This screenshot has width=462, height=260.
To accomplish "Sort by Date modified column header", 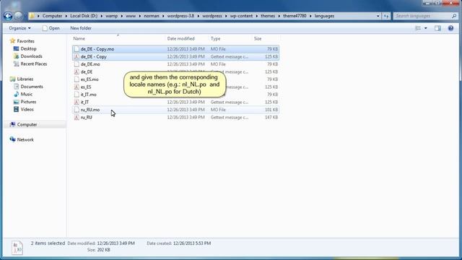I will 181,38.
